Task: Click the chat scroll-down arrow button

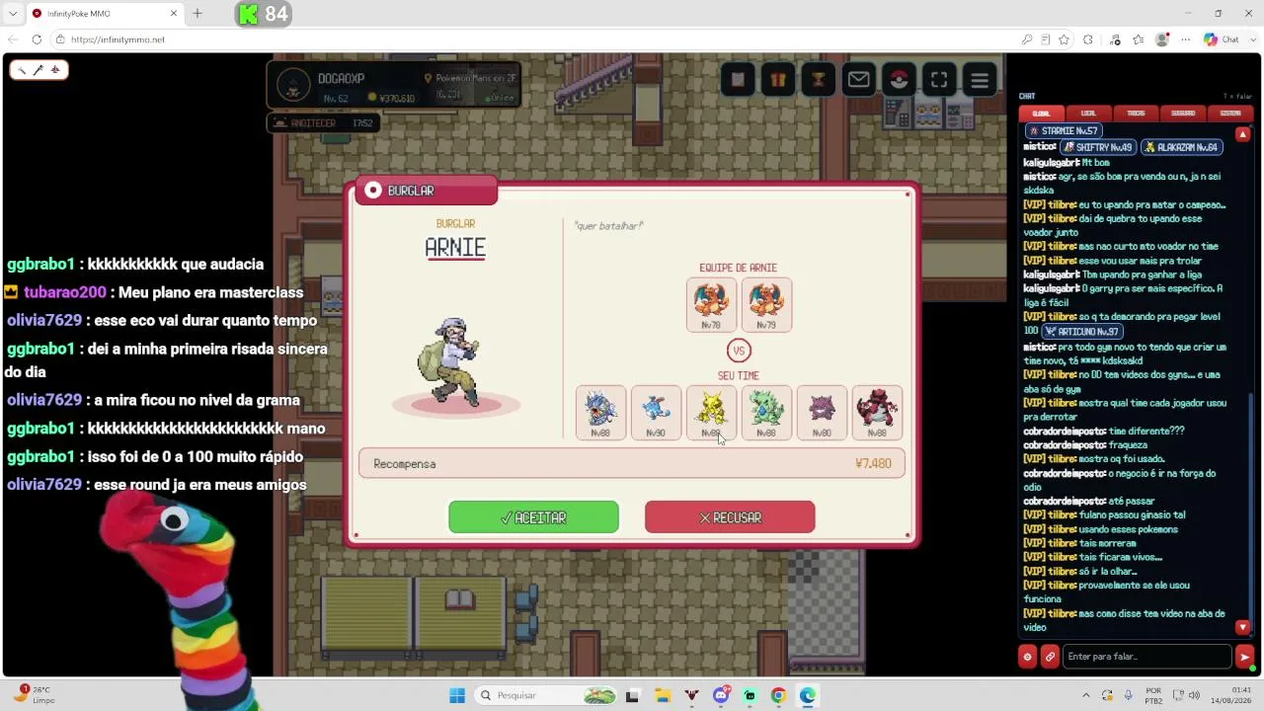Action: pos(1243,627)
